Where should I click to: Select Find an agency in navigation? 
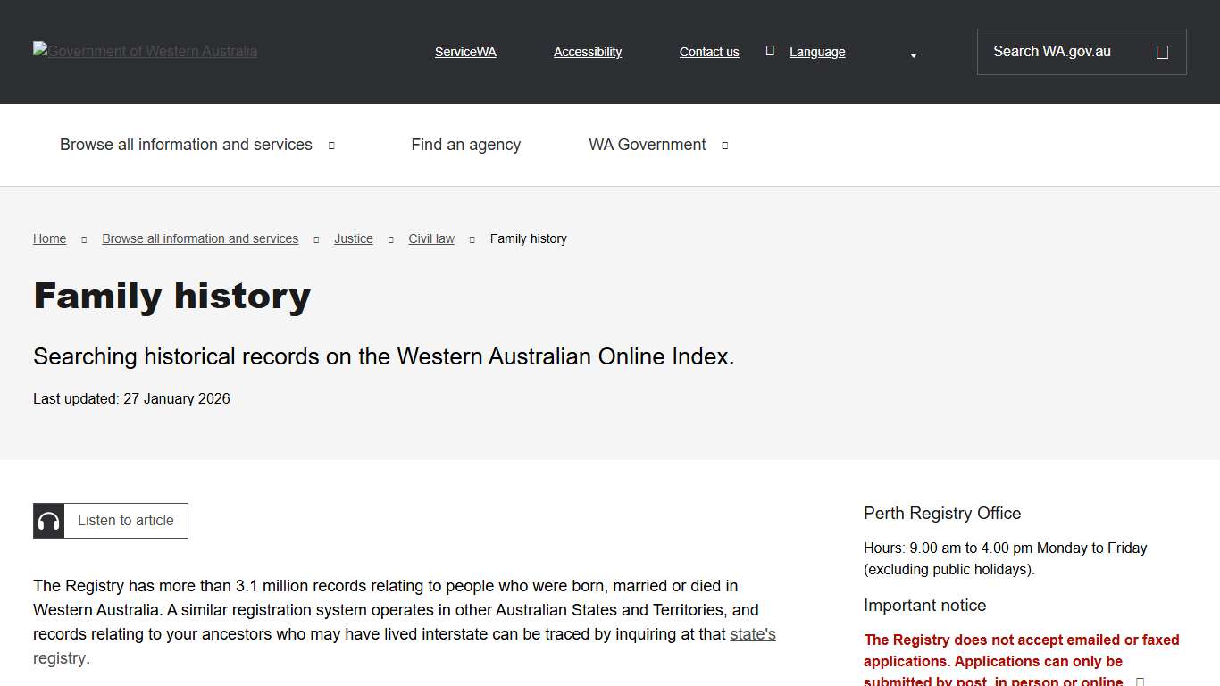coord(465,145)
